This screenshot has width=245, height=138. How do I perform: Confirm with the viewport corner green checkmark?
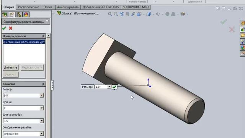[x=224, y=21]
